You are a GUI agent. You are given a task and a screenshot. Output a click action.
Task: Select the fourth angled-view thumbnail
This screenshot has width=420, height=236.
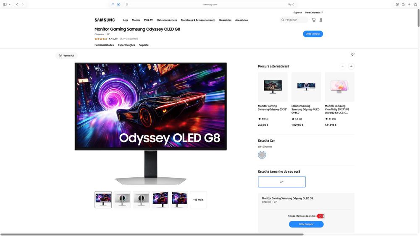(x=160, y=200)
